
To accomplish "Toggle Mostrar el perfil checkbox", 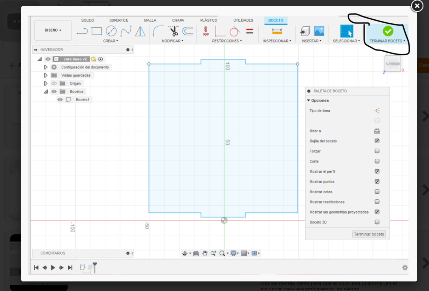I will pyautogui.click(x=377, y=171).
